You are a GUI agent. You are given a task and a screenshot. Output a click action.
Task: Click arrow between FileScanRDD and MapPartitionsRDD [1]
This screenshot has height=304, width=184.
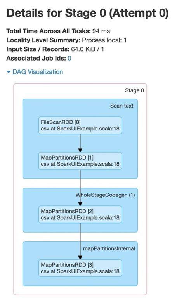coord(80,143)
